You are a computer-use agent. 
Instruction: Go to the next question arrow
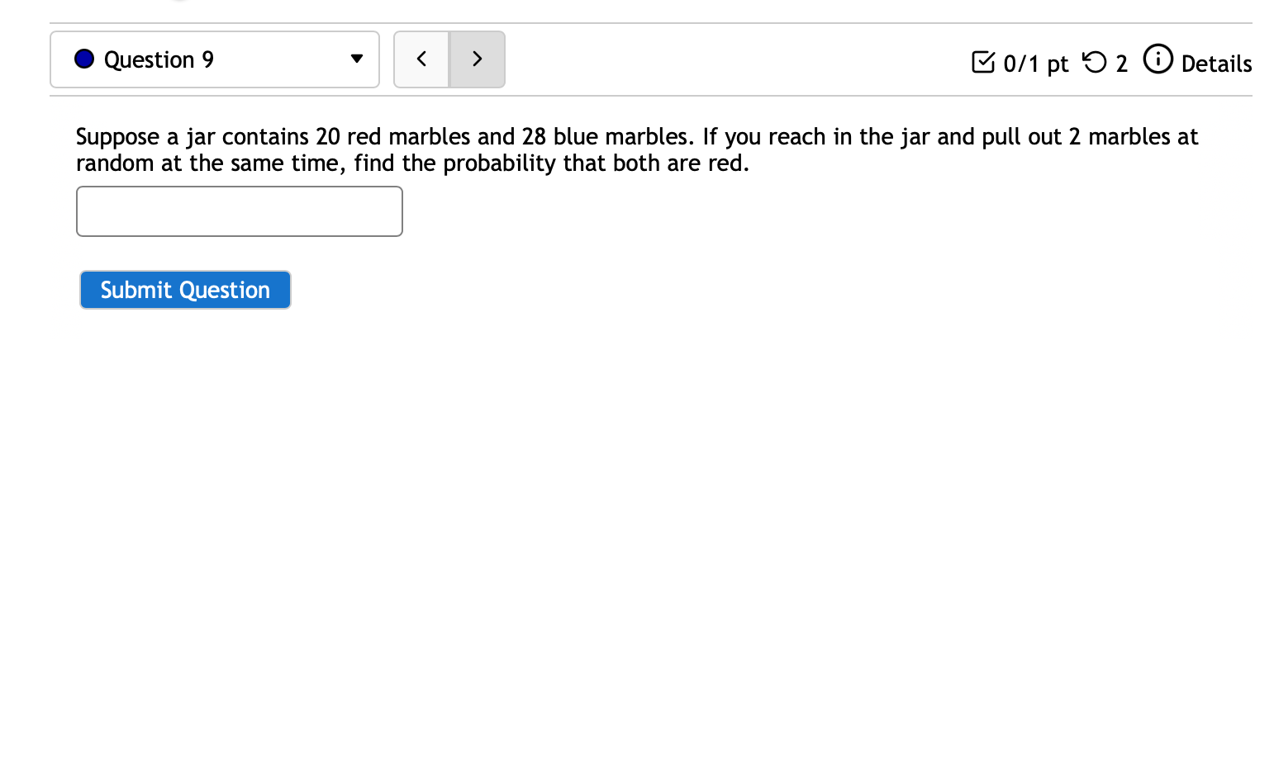coord(477,59)
